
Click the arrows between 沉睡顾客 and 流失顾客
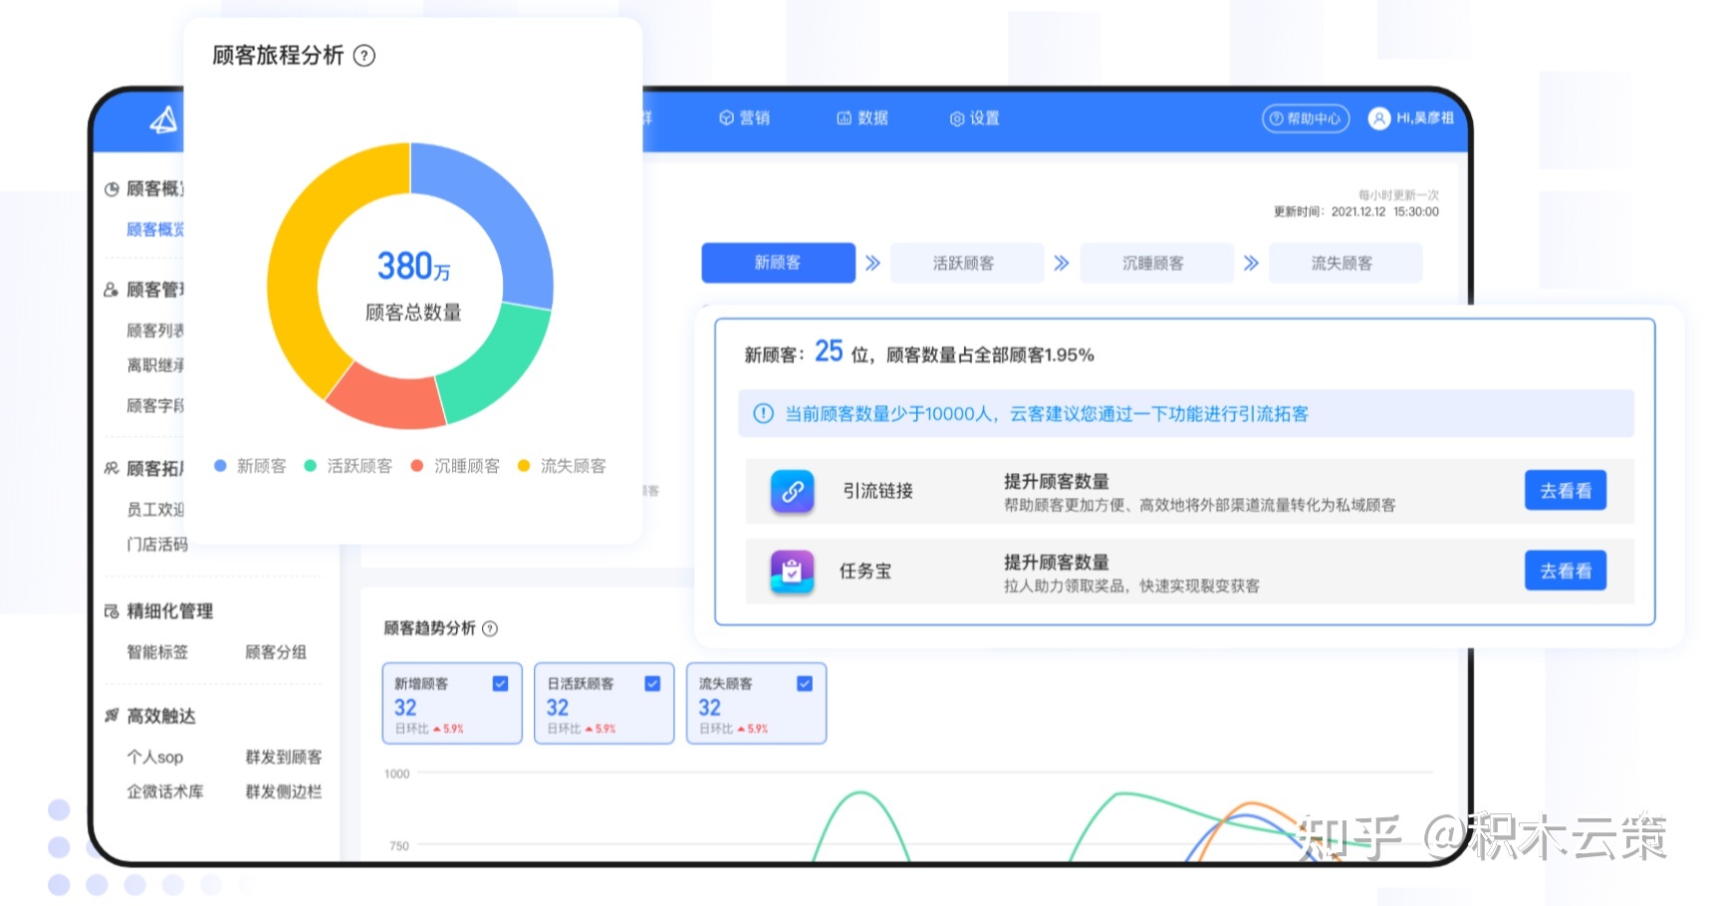pyautogui.click(x=1251, y=263)
